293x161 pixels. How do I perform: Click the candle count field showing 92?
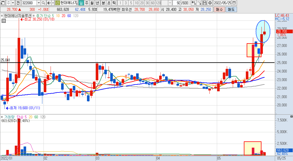pos(177,3)
